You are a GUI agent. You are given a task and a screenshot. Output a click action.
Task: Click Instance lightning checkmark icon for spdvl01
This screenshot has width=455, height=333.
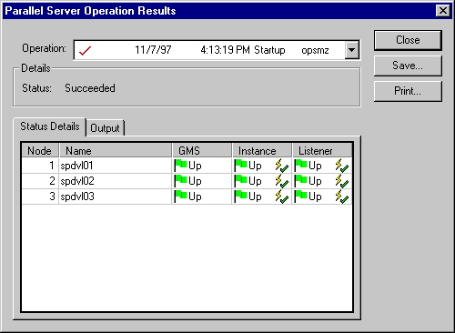(282, 166)
